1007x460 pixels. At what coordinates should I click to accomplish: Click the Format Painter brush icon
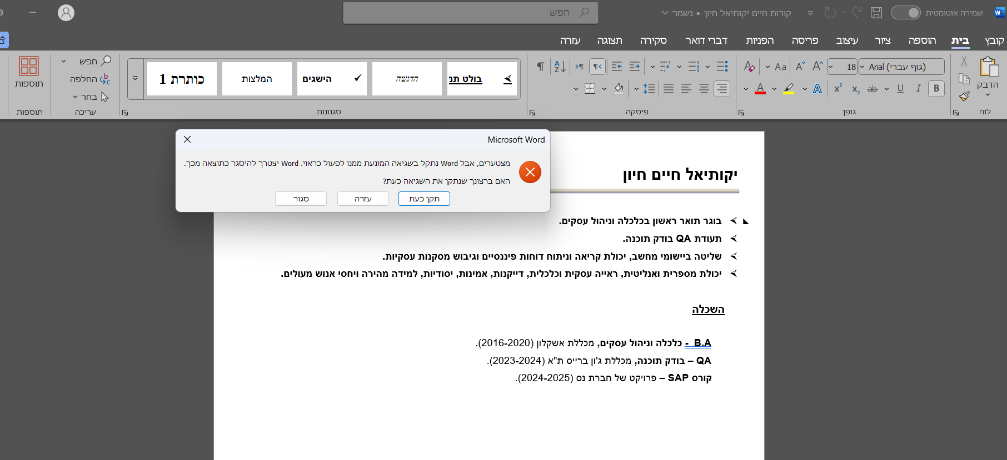[x=964, y=96]
